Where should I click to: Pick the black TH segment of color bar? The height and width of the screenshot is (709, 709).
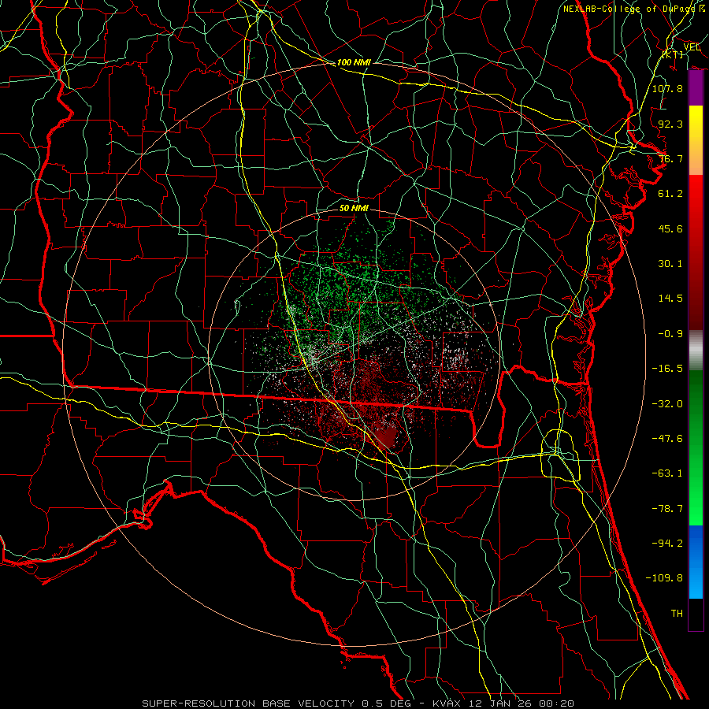pos(696,614)
